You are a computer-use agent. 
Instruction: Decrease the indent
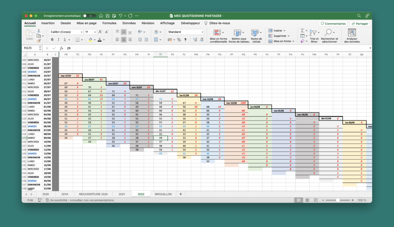pos(140,40)
